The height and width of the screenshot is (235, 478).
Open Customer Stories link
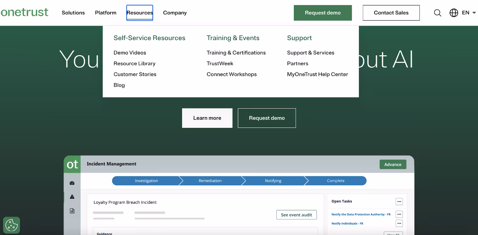[x=135, y=74]
